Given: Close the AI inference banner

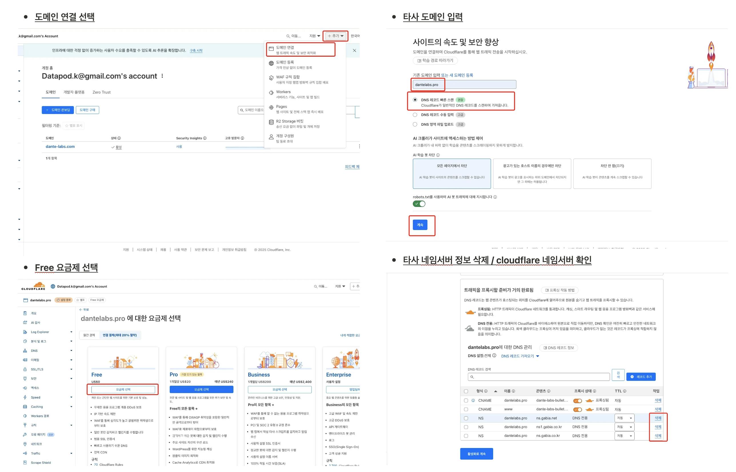Looking at the screenshot, I should coord(355,51).
